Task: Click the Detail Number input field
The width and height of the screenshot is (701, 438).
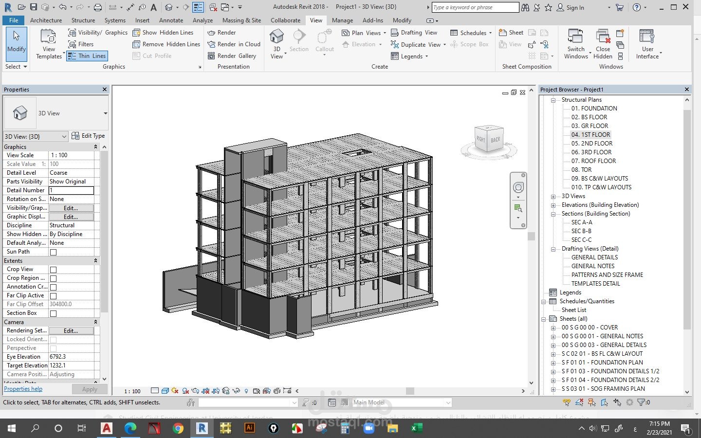Action: (71, 190)
